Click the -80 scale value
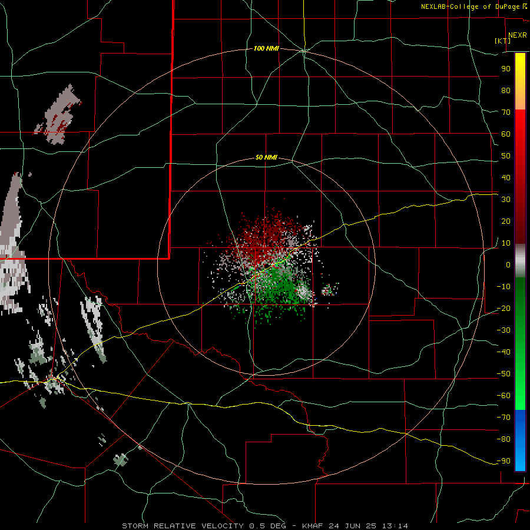Viewport: 530px width, 530px height. pos(503,439)
